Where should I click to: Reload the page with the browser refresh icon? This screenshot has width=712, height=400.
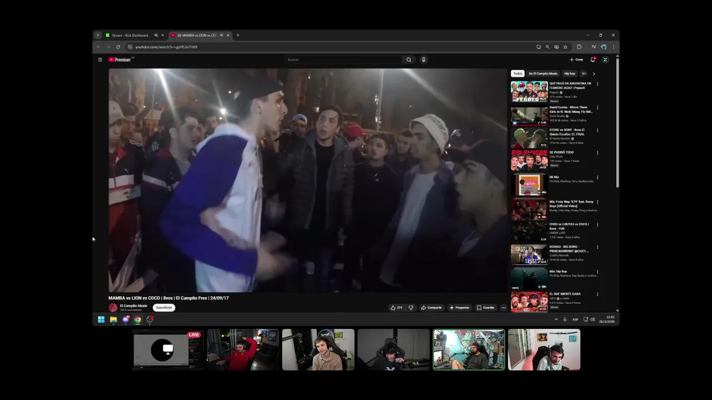coord(118,47)
